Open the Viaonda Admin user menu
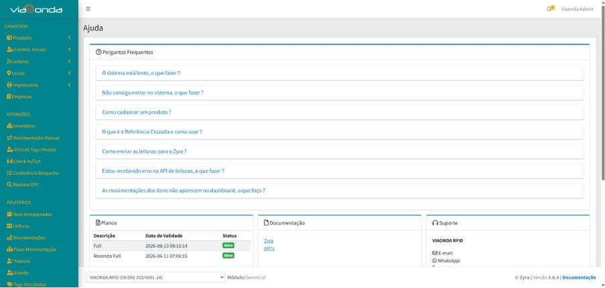 [x=577, y=9]
